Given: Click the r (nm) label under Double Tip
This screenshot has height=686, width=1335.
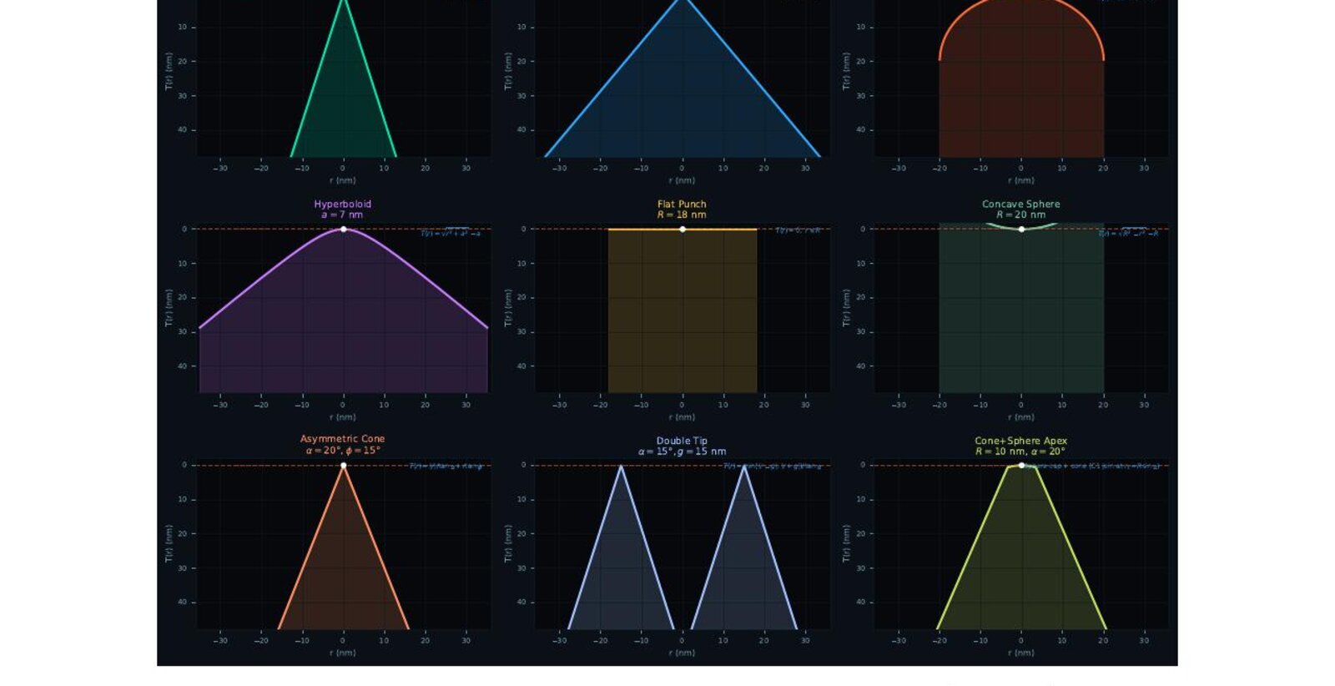Looking at the screenshot, I should coord(682,653).
